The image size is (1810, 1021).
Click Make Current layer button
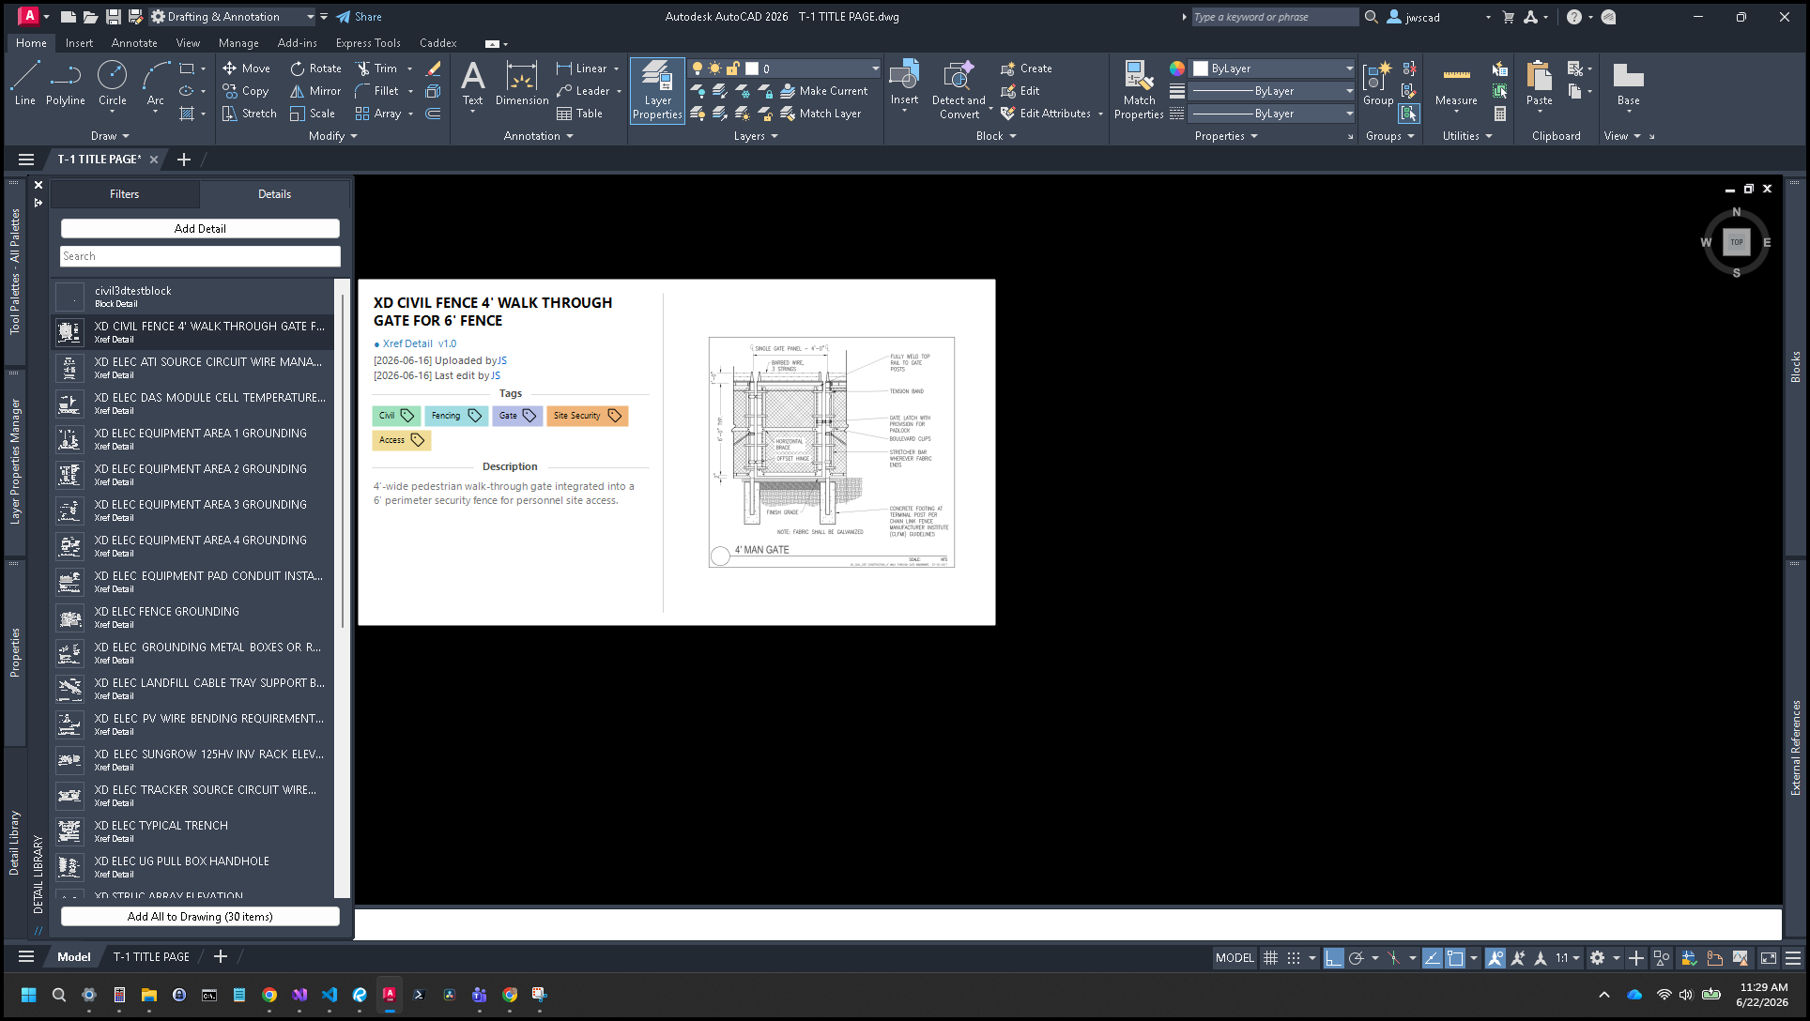823,91
